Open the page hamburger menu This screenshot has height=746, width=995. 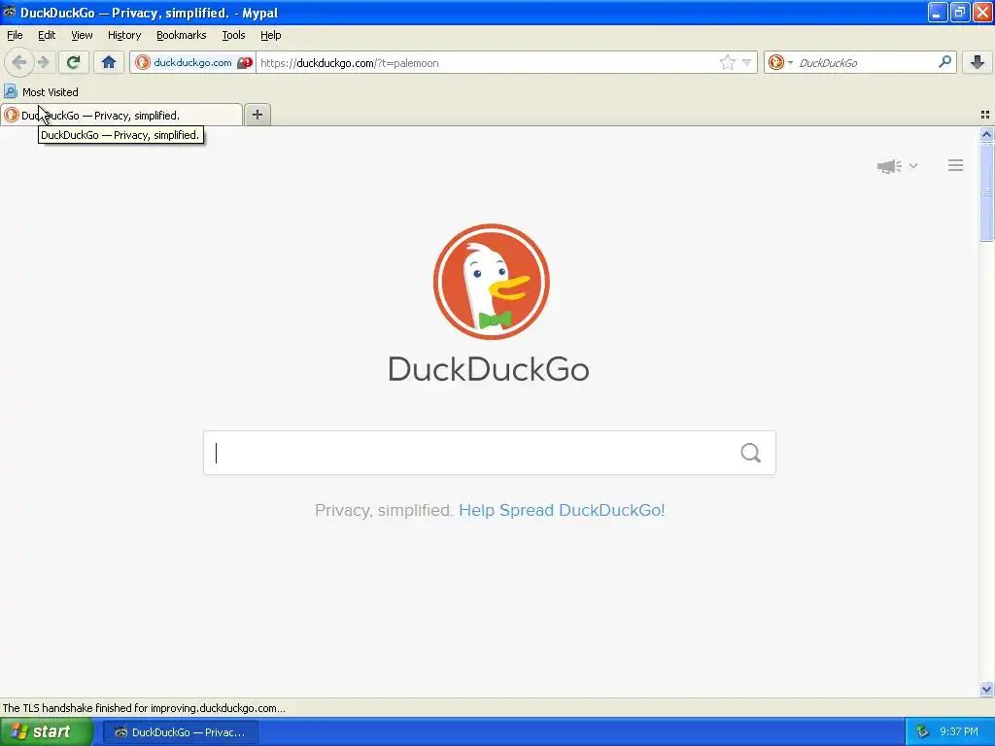click(956, 165)
